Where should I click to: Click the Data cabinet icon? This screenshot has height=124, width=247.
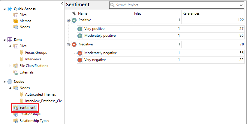[x=10, y=40]
